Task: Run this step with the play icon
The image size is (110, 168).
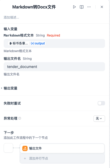Action: [74, 7]
